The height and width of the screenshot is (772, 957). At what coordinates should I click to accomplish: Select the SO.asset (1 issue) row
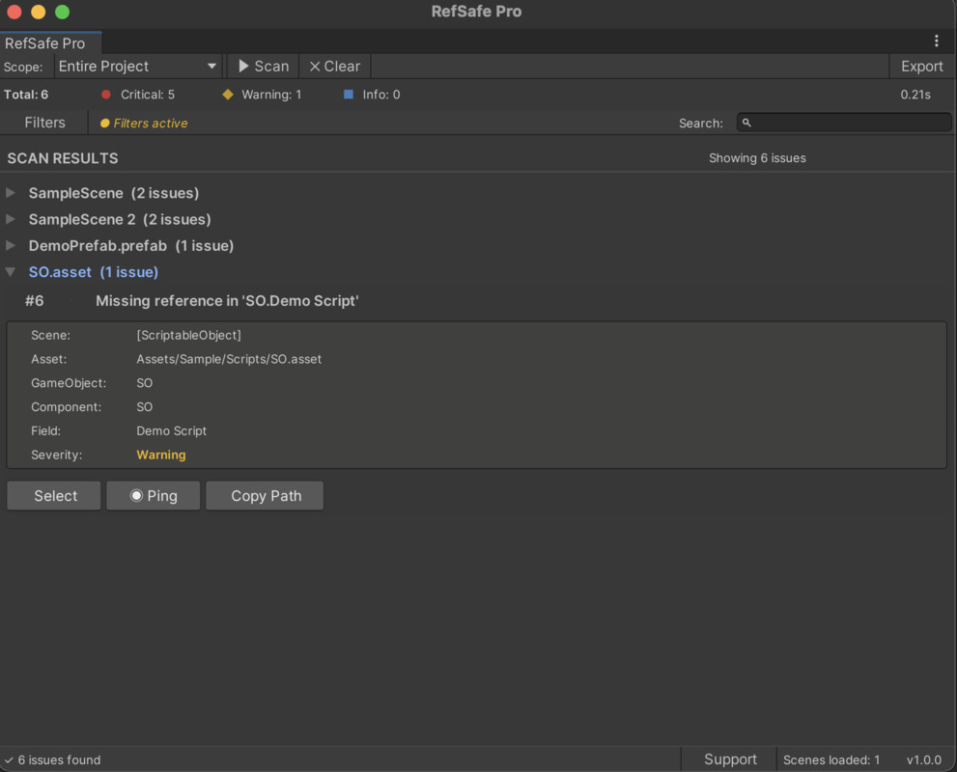point(94,272)
